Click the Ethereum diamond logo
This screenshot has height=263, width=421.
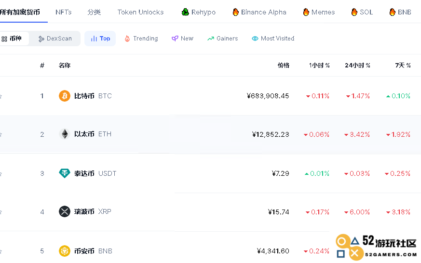tap(64, 134)
